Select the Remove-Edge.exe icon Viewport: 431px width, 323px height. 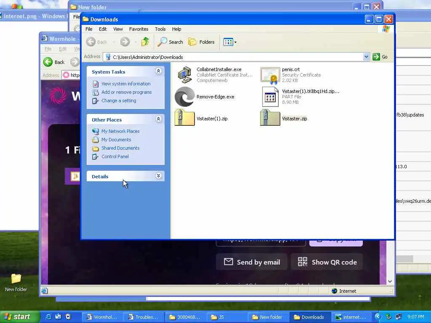pos(184,97)
